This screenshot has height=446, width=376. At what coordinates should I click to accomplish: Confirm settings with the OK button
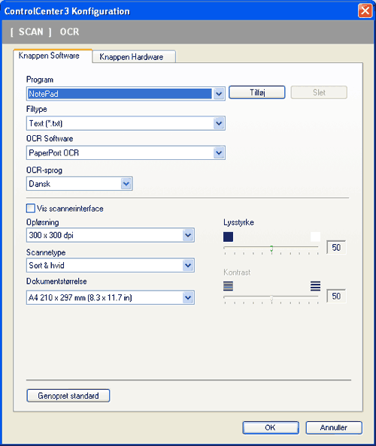271,427
